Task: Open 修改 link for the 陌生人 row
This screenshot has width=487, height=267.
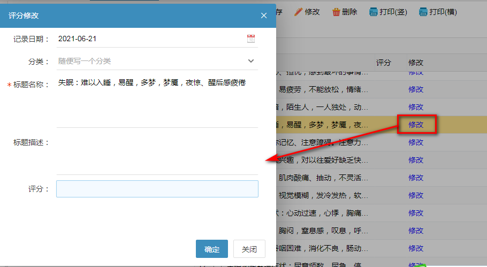Action: click(416, 107)
